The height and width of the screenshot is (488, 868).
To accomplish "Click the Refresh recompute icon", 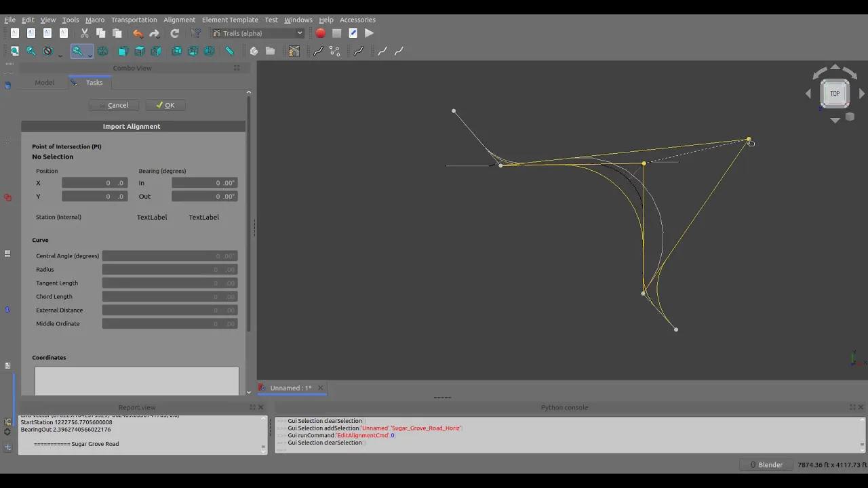I will [175, 33].
